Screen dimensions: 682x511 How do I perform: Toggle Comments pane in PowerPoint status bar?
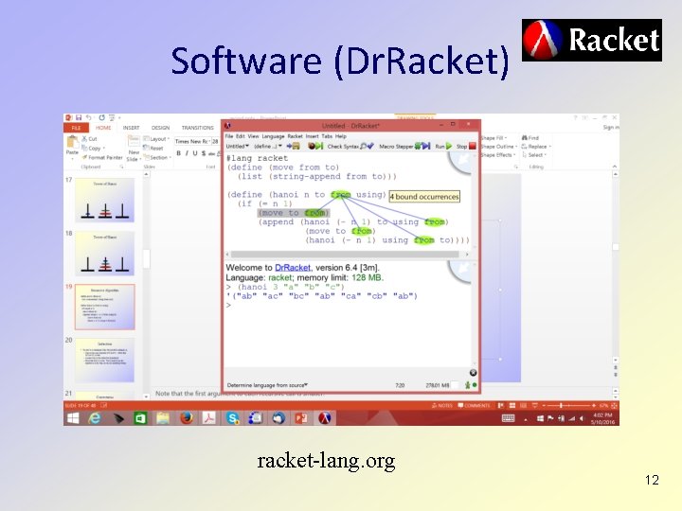(474, 405)
